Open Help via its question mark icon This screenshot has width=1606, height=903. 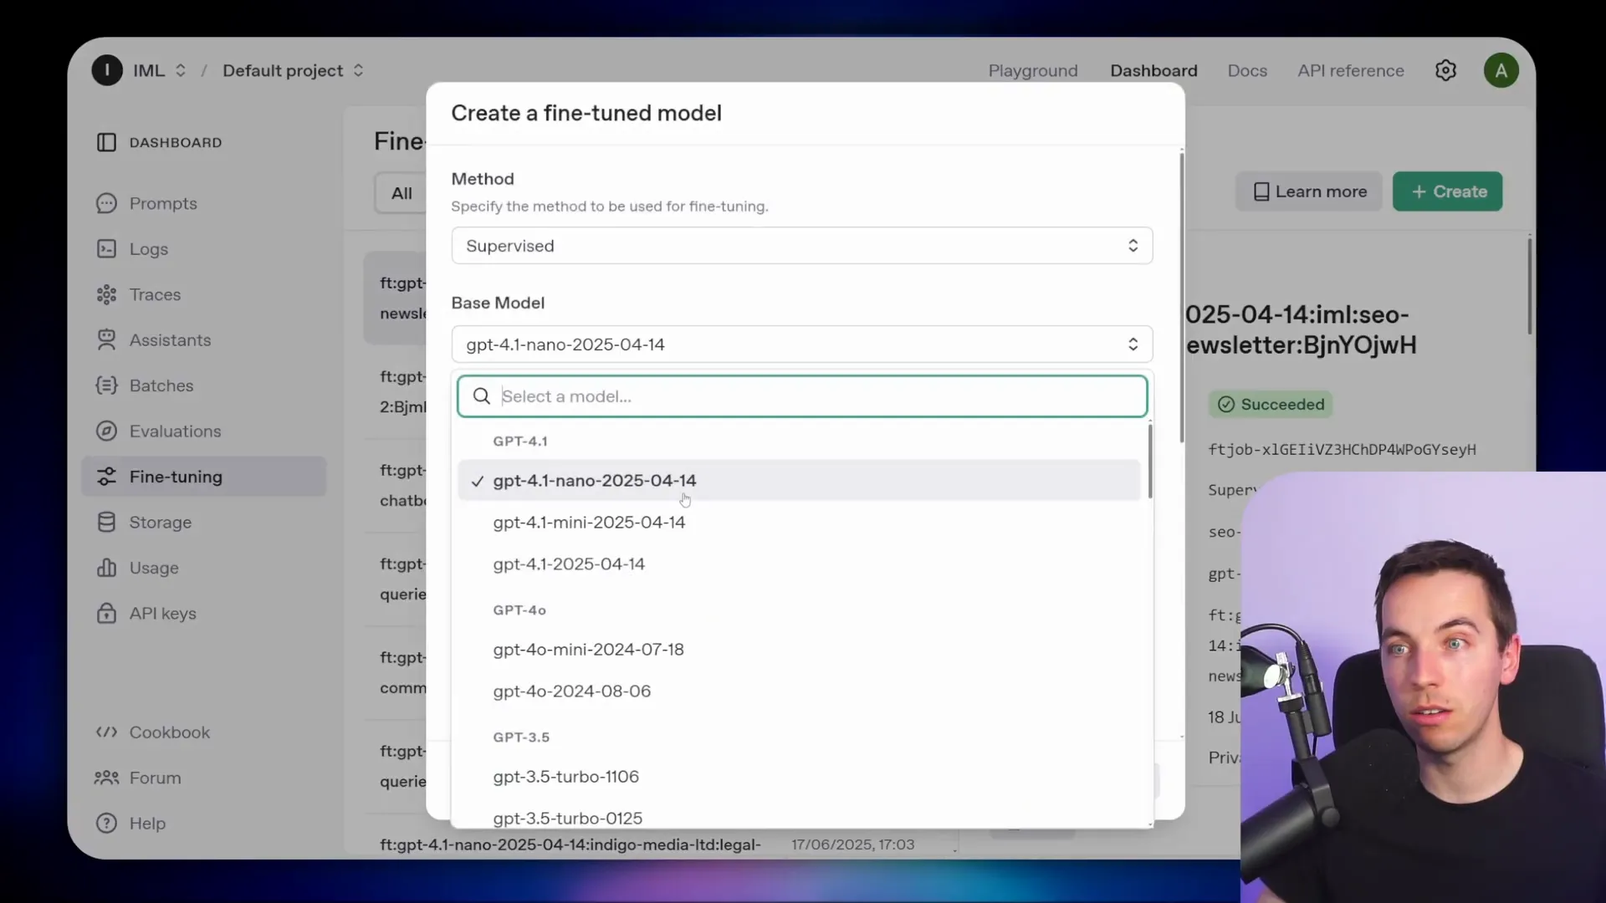coord(106,824)
